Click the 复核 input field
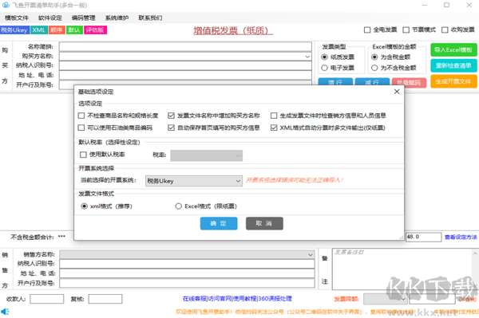Screen dimensions: 479x318 tap(105, 299)
